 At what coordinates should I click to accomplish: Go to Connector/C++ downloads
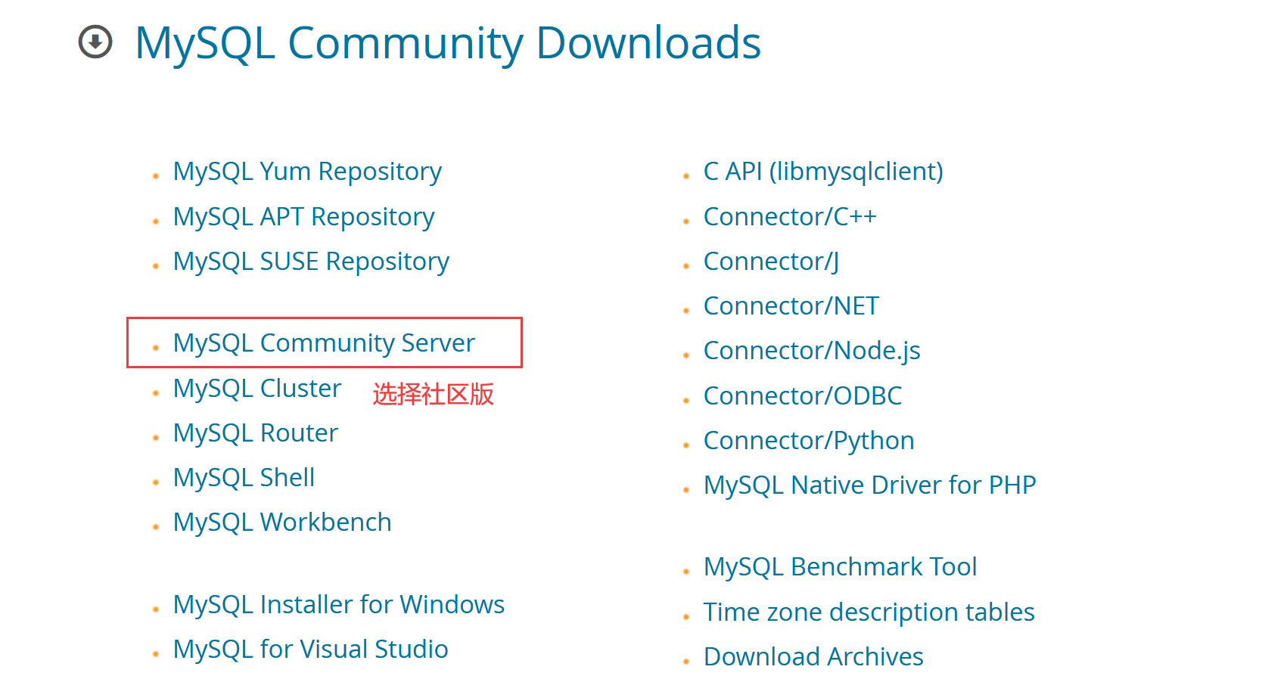pos(790,217)
